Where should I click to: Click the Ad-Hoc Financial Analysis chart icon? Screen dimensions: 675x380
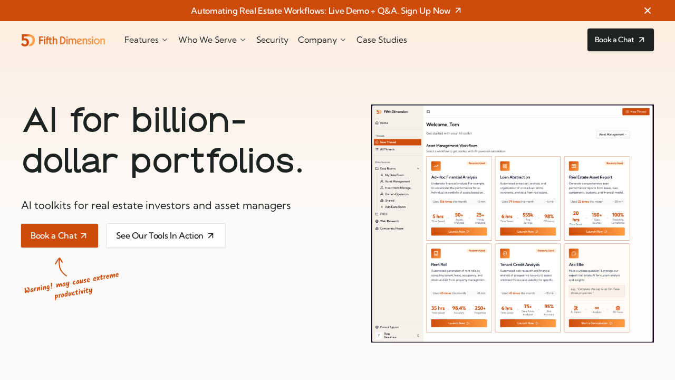pyautogui.click(x=436, y=166)
